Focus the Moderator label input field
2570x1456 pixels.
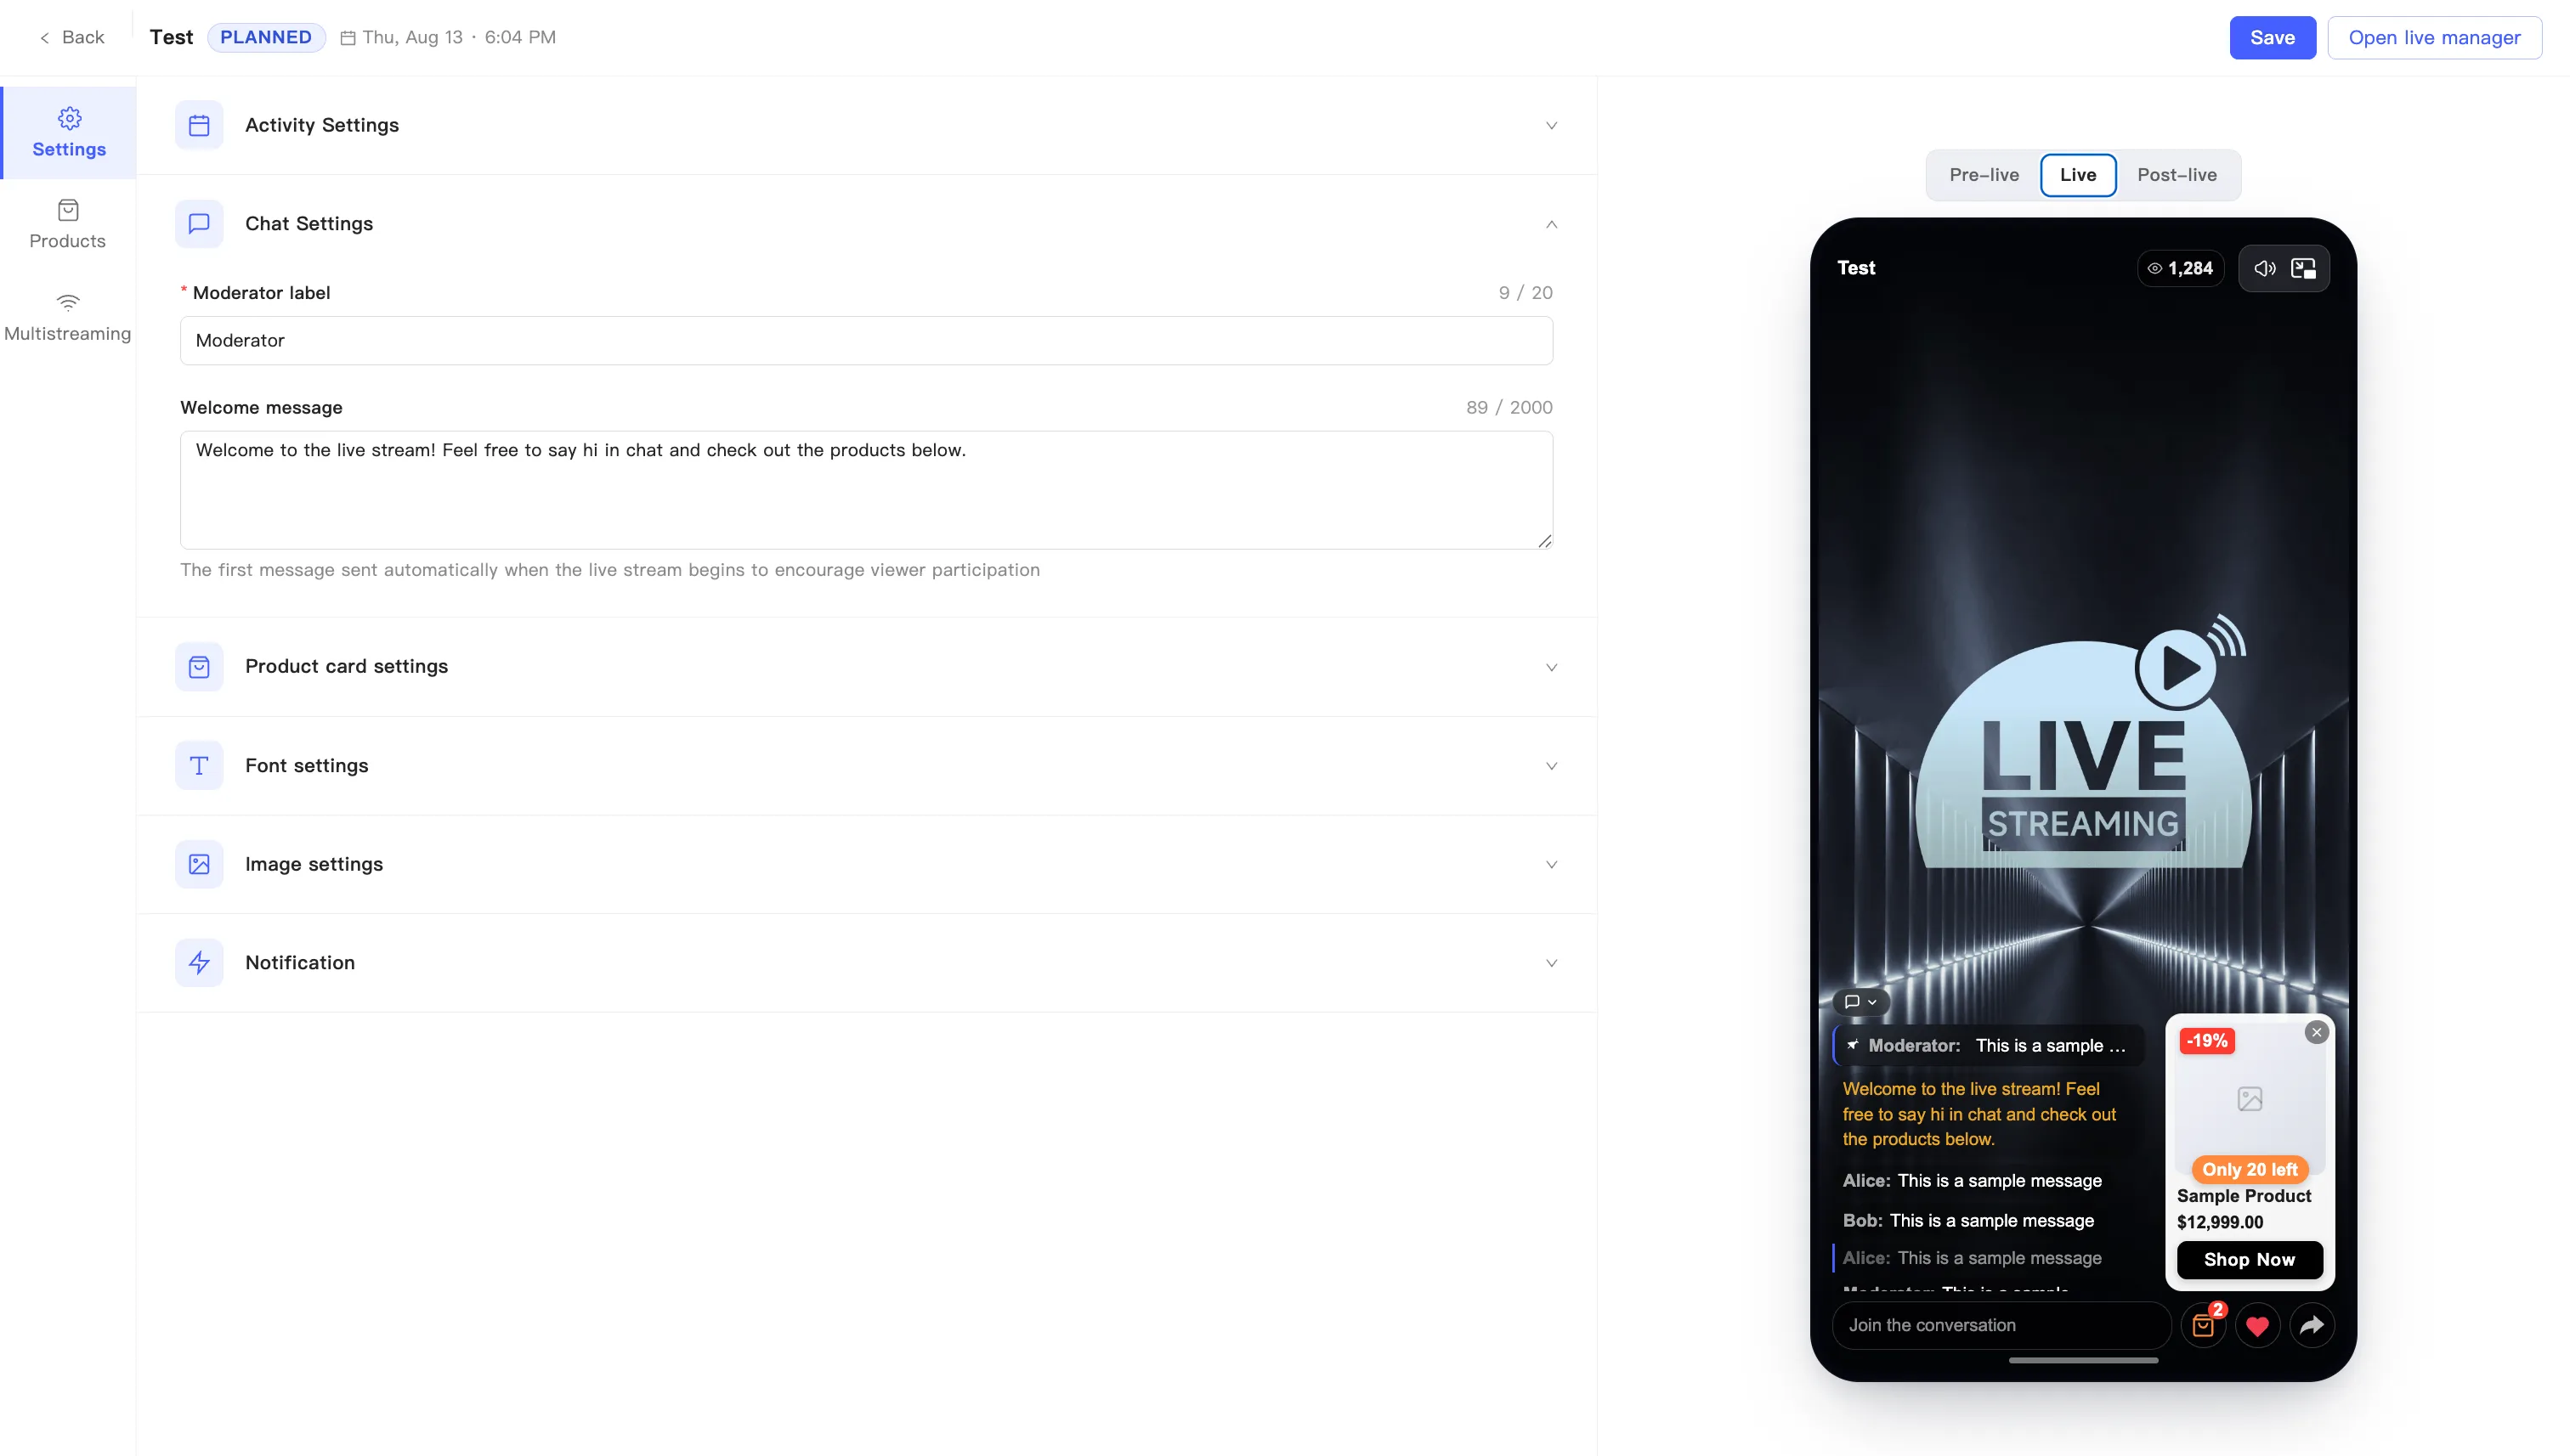[866, 340]
